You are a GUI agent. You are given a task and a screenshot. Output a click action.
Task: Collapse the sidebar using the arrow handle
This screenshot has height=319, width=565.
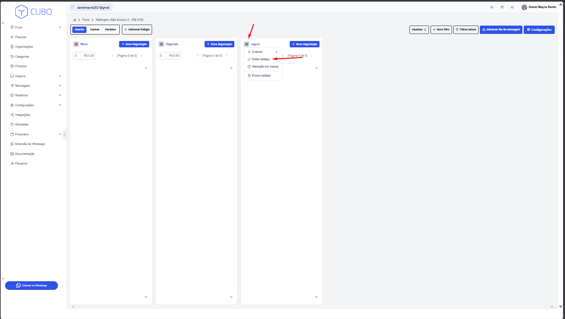click(x=65, y=134)
